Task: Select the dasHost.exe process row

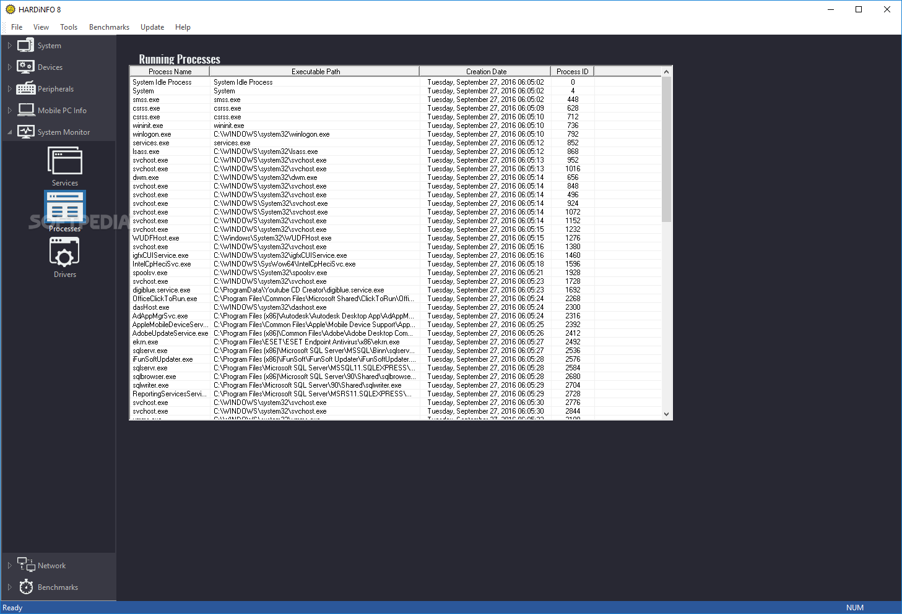Action: (395, 307)
